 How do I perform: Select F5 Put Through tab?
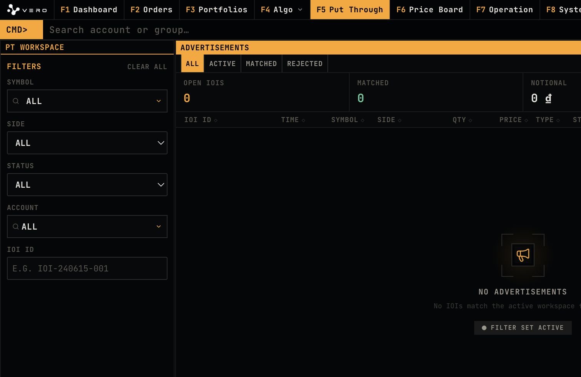click(x=350, y=10)
